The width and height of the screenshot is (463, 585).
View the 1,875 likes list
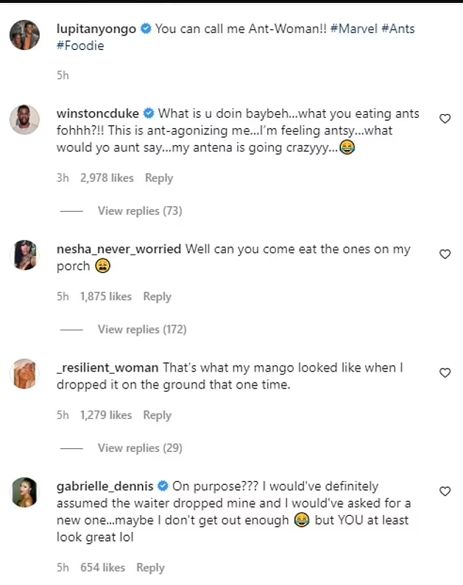[106, 297]
